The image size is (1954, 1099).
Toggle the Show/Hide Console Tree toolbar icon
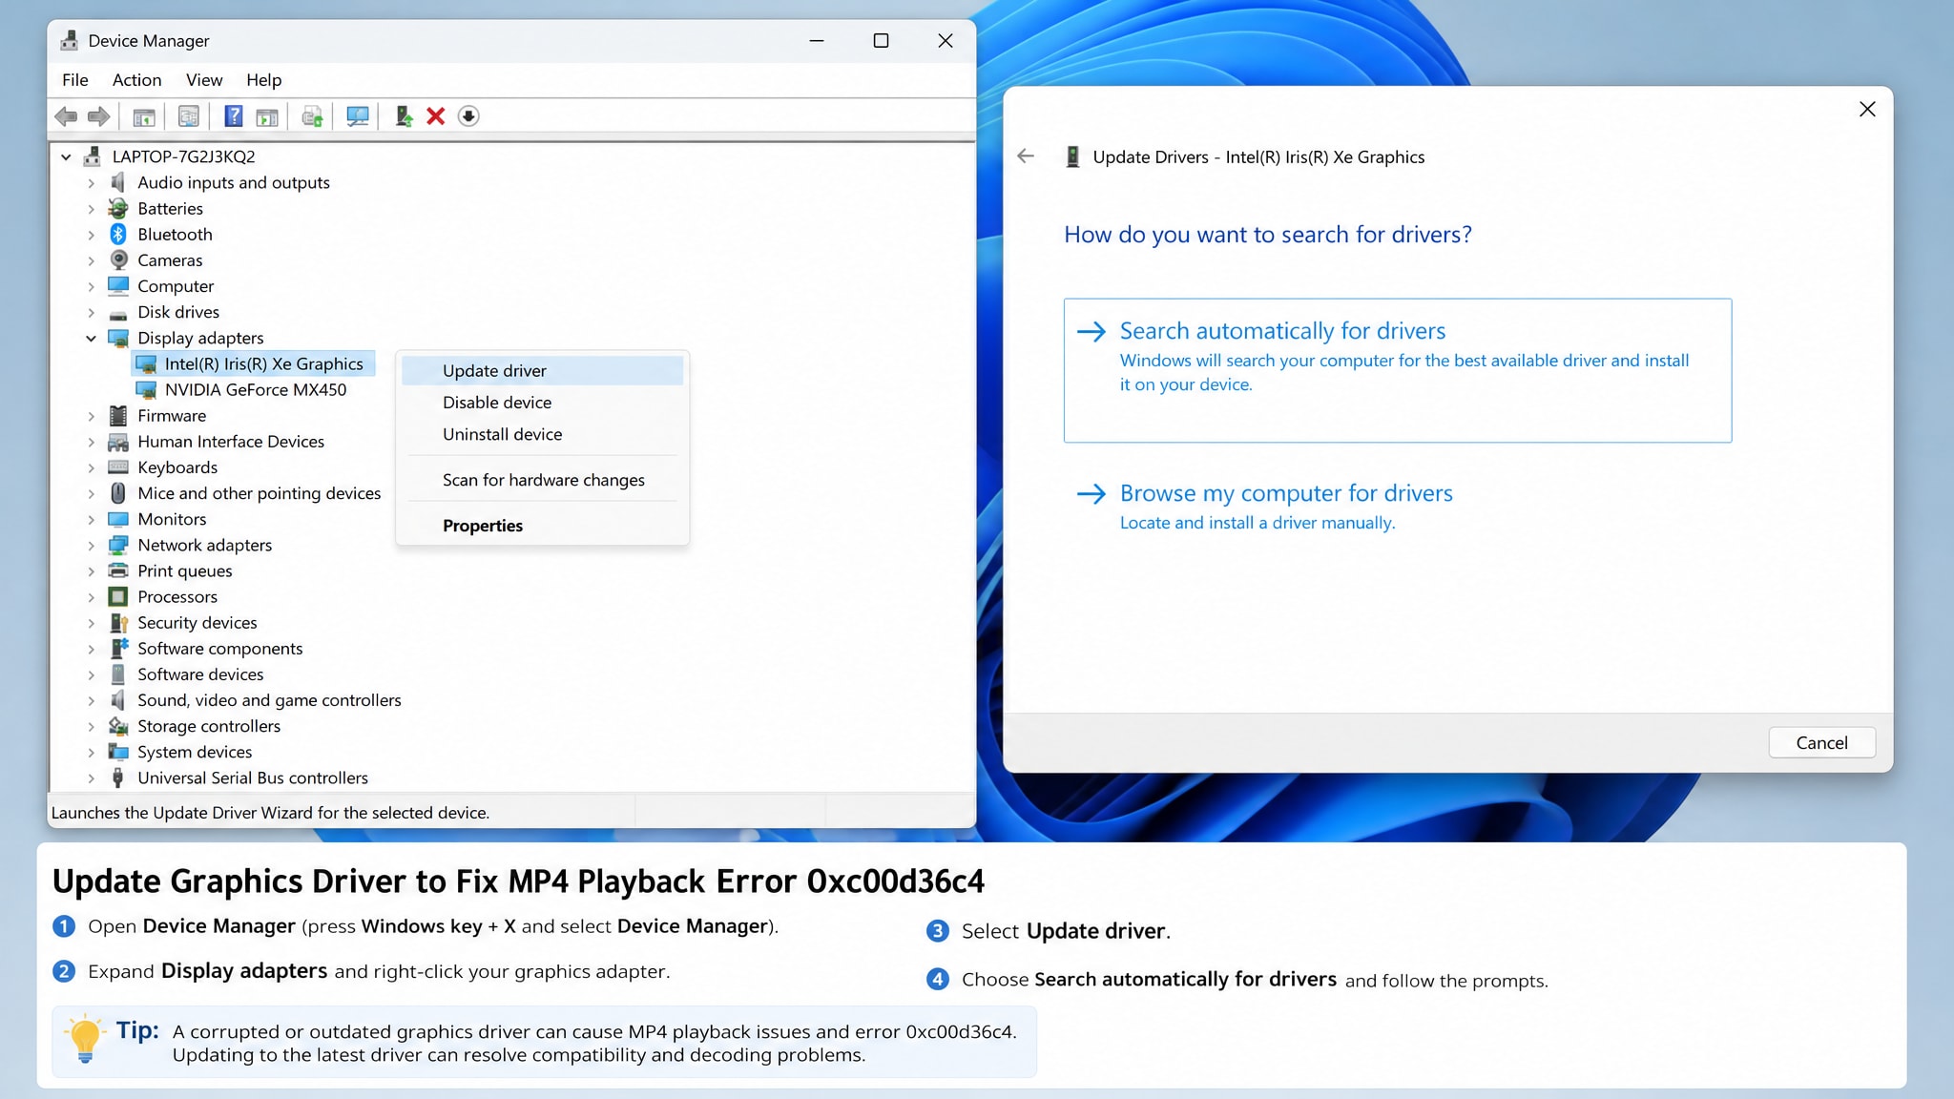coord(144,116)
